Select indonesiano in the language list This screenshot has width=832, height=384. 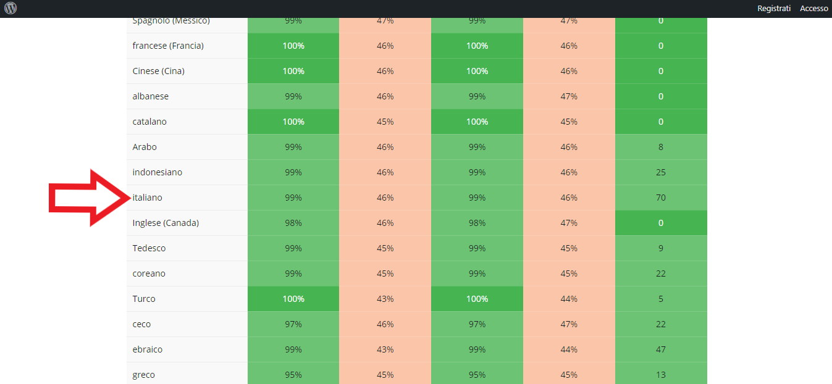pyautogui.click(x=158, y=172)
